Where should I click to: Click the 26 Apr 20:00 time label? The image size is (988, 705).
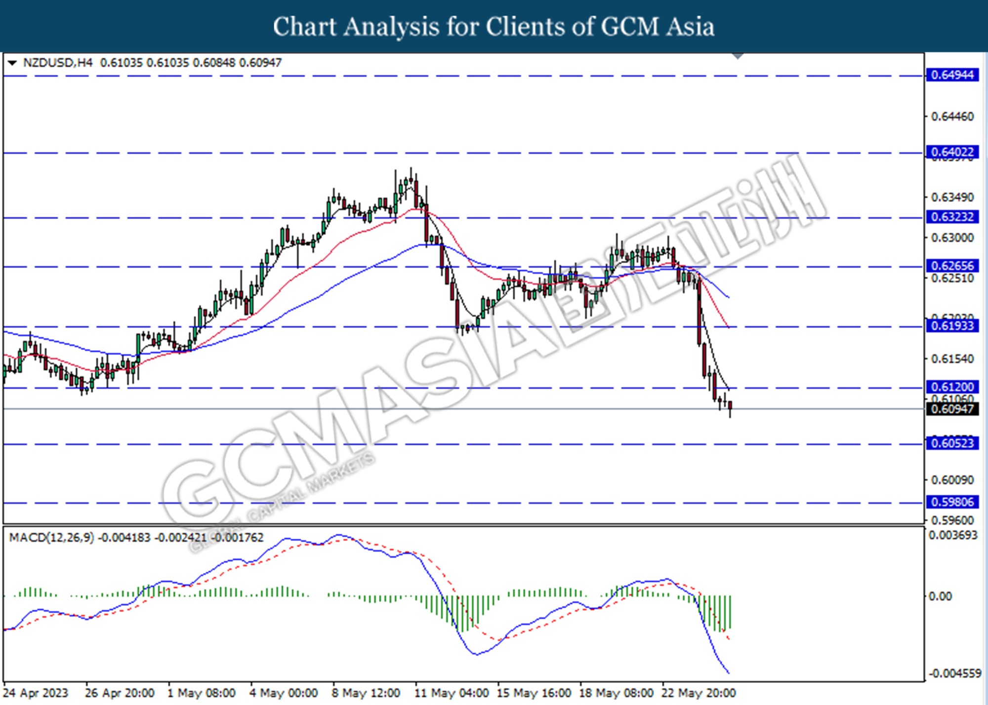tap(120, 693)
